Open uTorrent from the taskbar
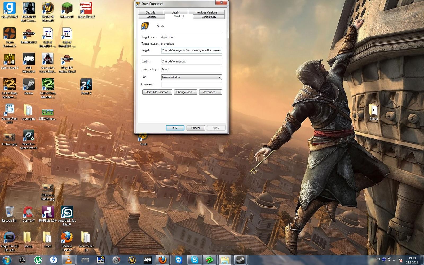The image size is (424, 265). pos(38,260)
